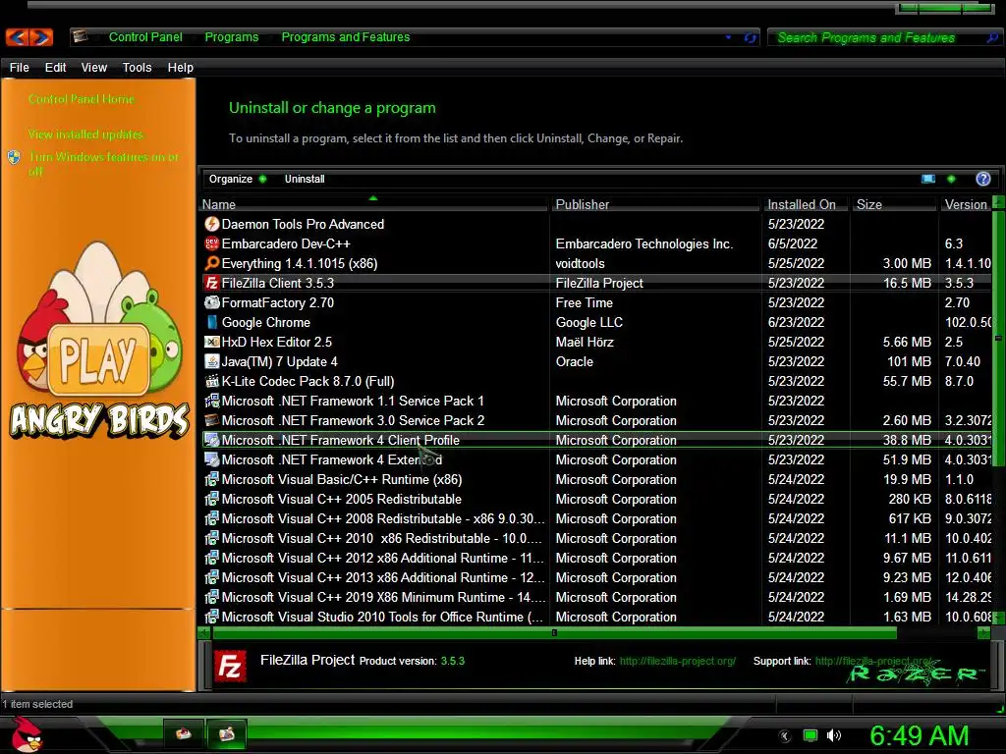1006x754 pixels.
Task: Open View installed updates link
Action: click(85, 134)
